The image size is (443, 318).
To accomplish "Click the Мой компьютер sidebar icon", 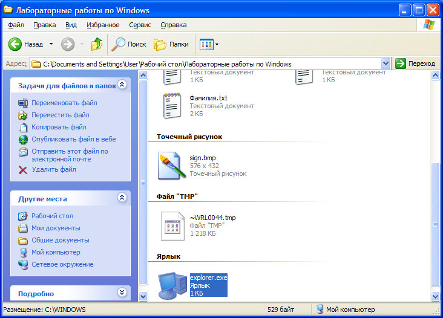I will coord(23,253).
